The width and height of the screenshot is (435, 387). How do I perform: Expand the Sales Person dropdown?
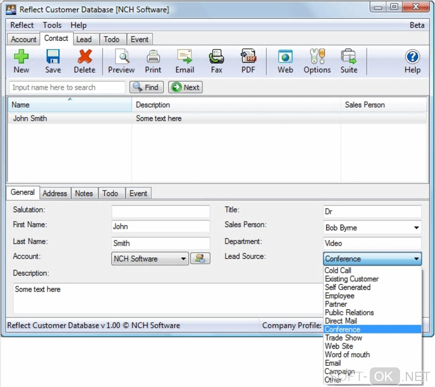[416, 228]
